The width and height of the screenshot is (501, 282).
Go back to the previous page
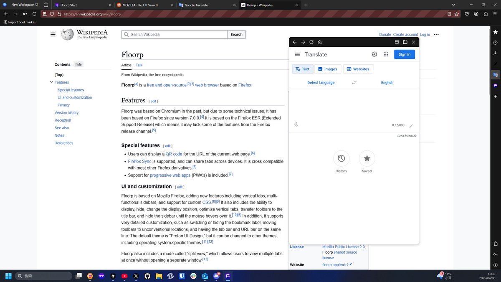coord(6,14)
